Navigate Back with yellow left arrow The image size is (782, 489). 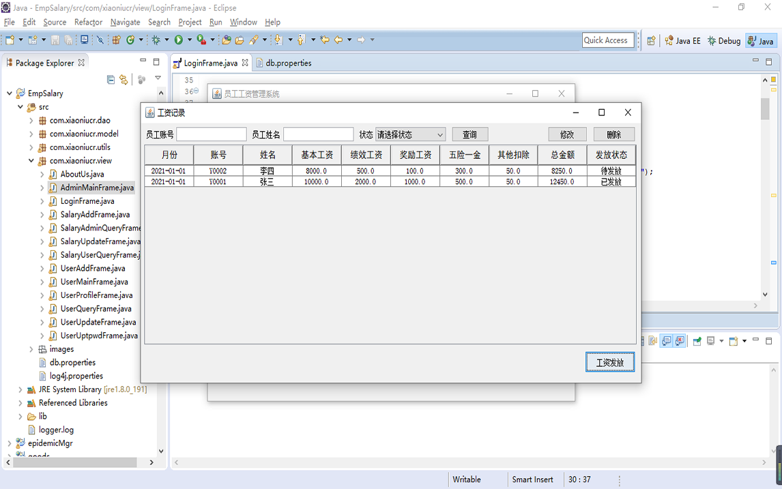(x=338, y=40)
